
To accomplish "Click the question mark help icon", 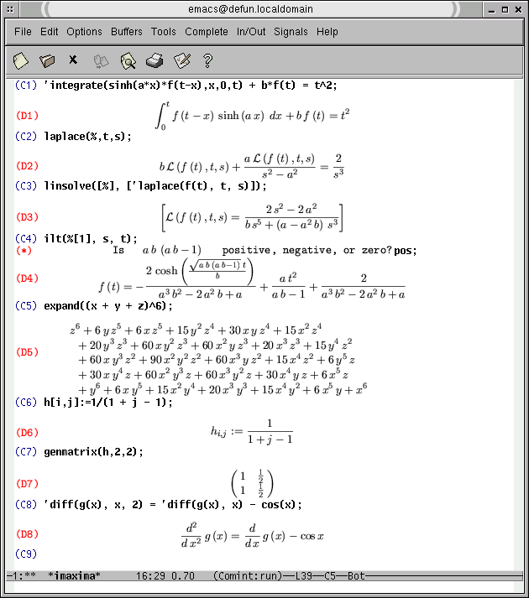I will (207, 60).
